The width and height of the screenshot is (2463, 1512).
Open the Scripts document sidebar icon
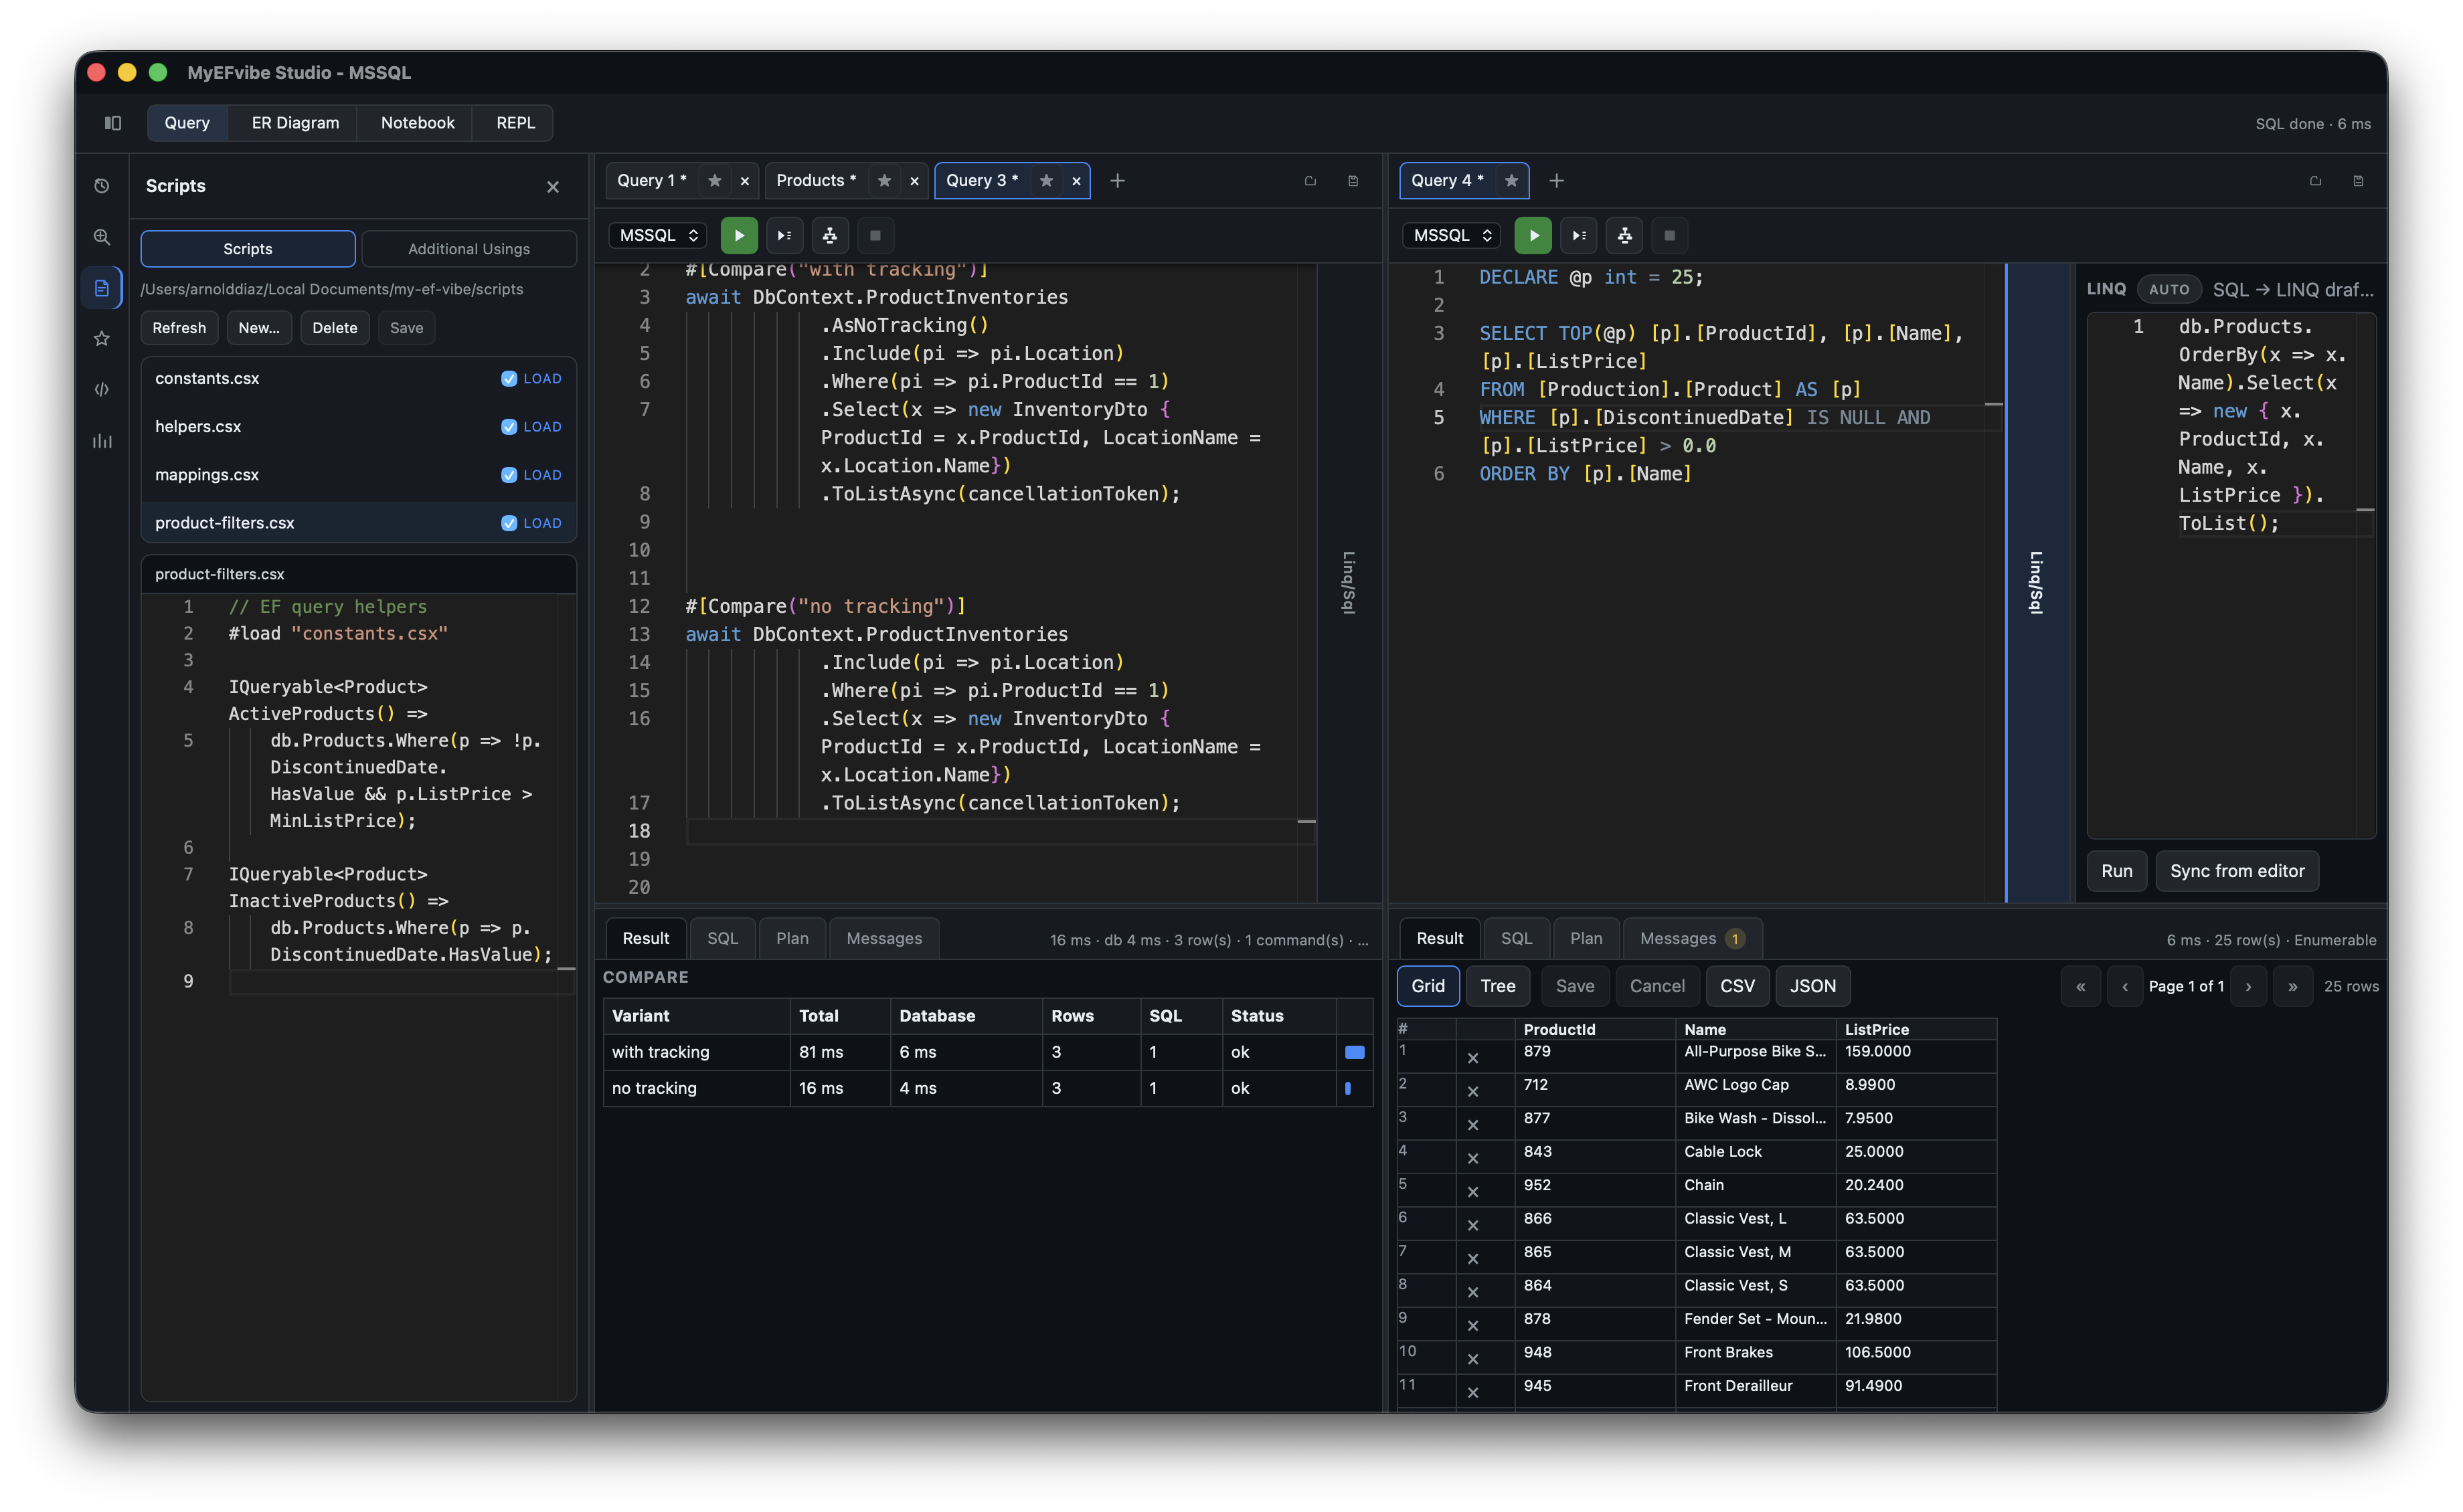102,288
